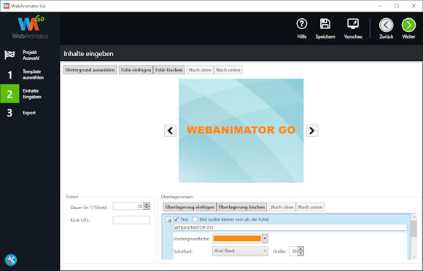The height and width of the screenshot is (271, 423).
Task: Click the WebAnimator Go logo
Action: pyautogui.click(x=31, y=27)
